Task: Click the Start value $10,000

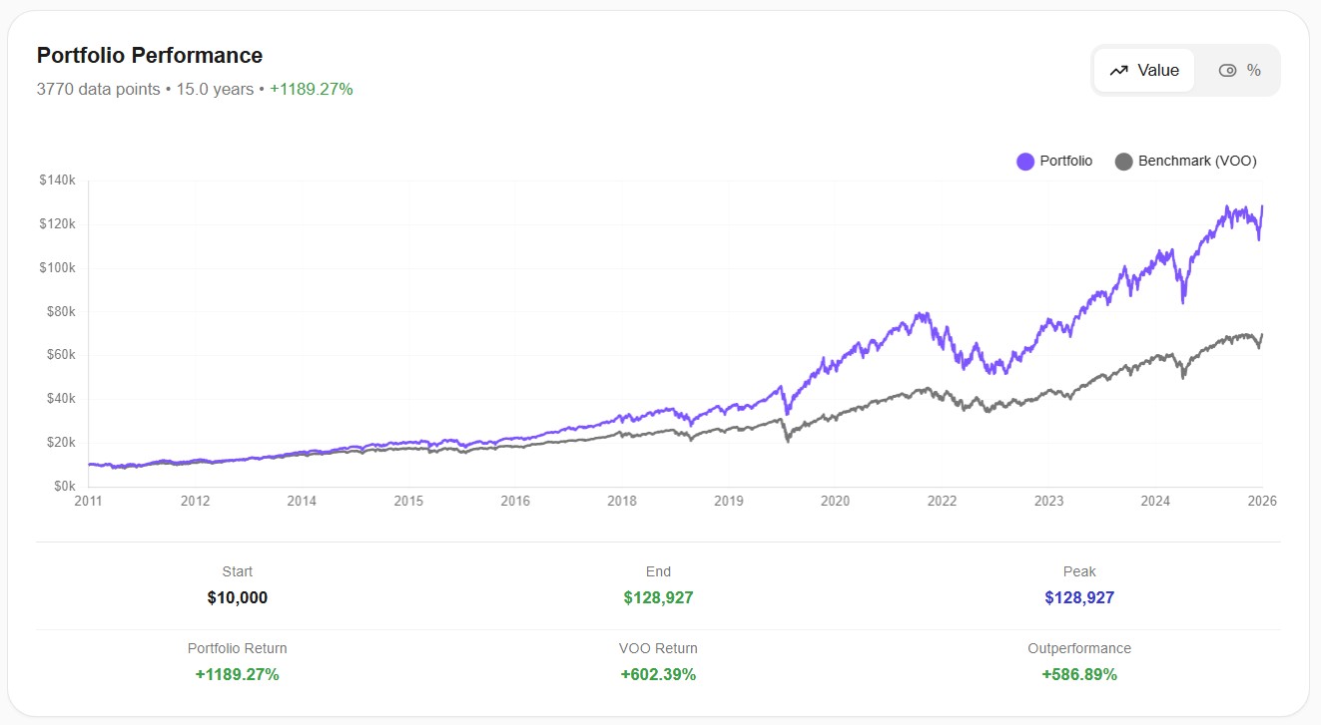Action: tap(237, 597)
